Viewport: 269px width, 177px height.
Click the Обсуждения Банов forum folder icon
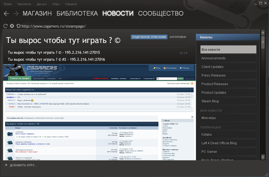point(10,151)
